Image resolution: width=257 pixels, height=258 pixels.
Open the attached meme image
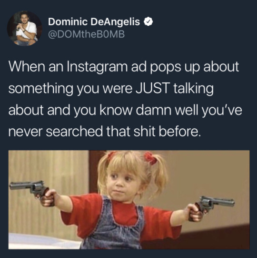[x=129, y=200]
